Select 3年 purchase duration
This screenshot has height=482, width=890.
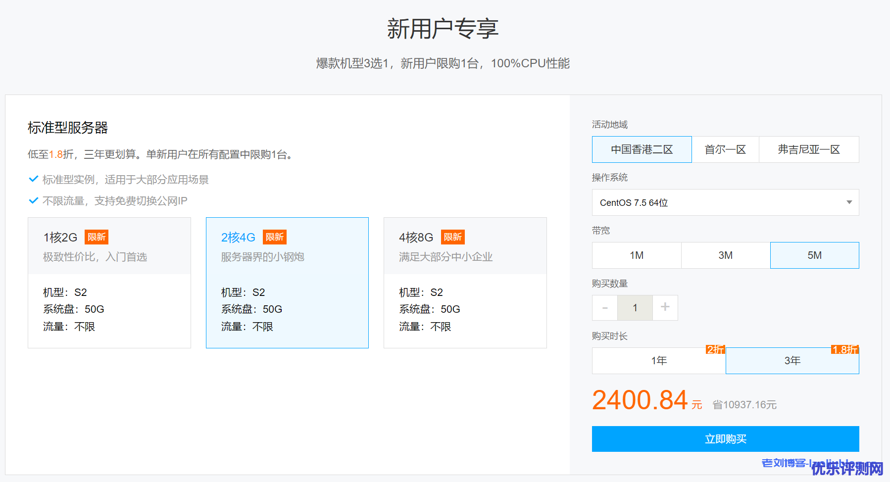click(792, 361)
